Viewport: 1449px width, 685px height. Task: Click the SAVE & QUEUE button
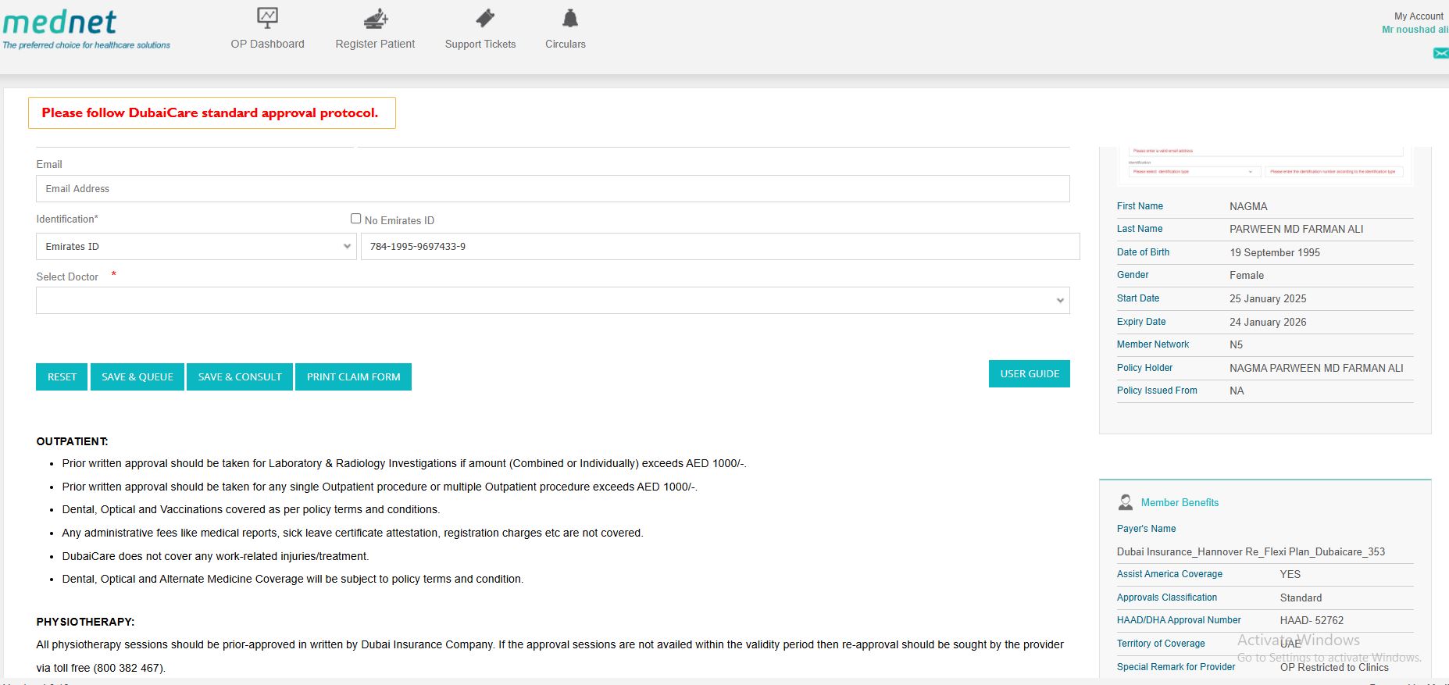coord(137,376)
